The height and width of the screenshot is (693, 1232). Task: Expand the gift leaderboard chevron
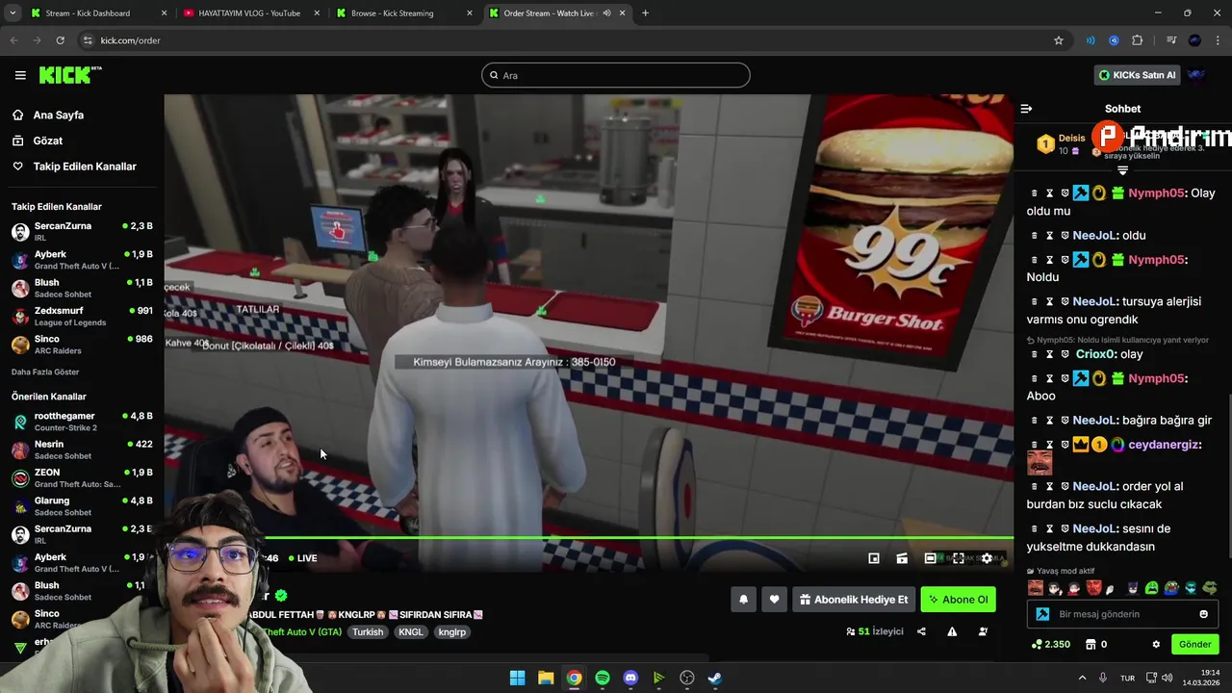click(x=1122, y=170)
